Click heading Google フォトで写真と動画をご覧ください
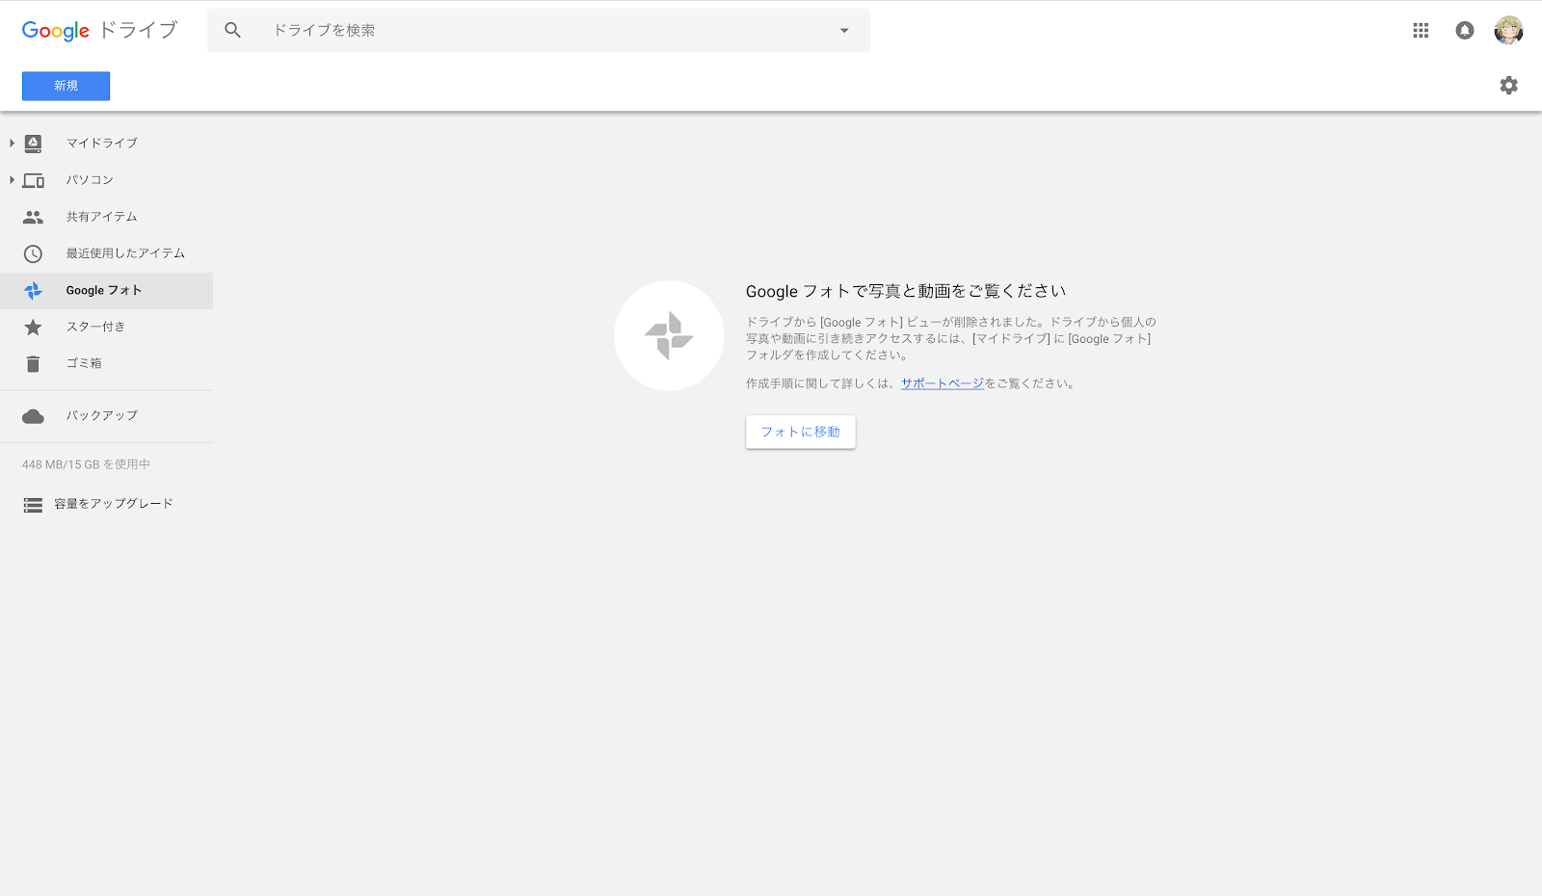 click(906, 291)
